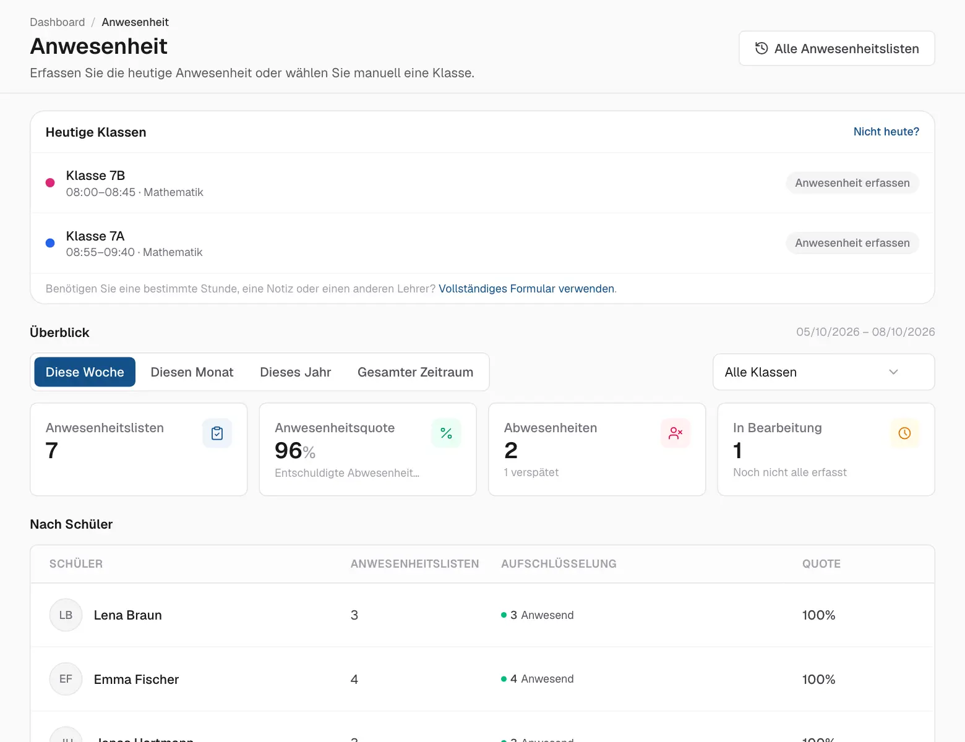Click the name Emma Fischer
965x742 pixels.
coord(136,680)
